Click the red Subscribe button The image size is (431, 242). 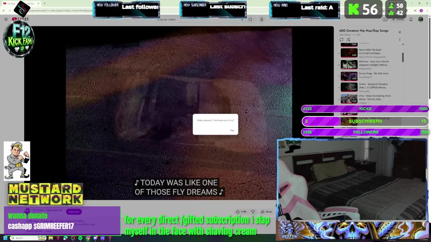point(74,212)
